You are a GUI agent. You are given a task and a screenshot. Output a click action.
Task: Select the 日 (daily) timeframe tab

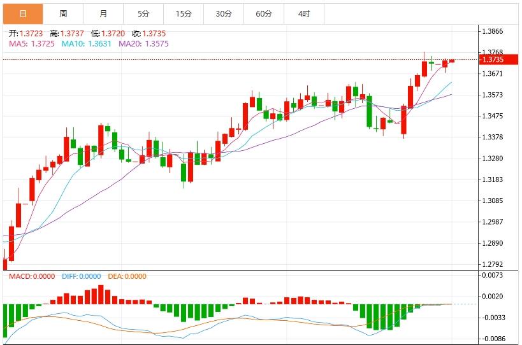[23, 13]
